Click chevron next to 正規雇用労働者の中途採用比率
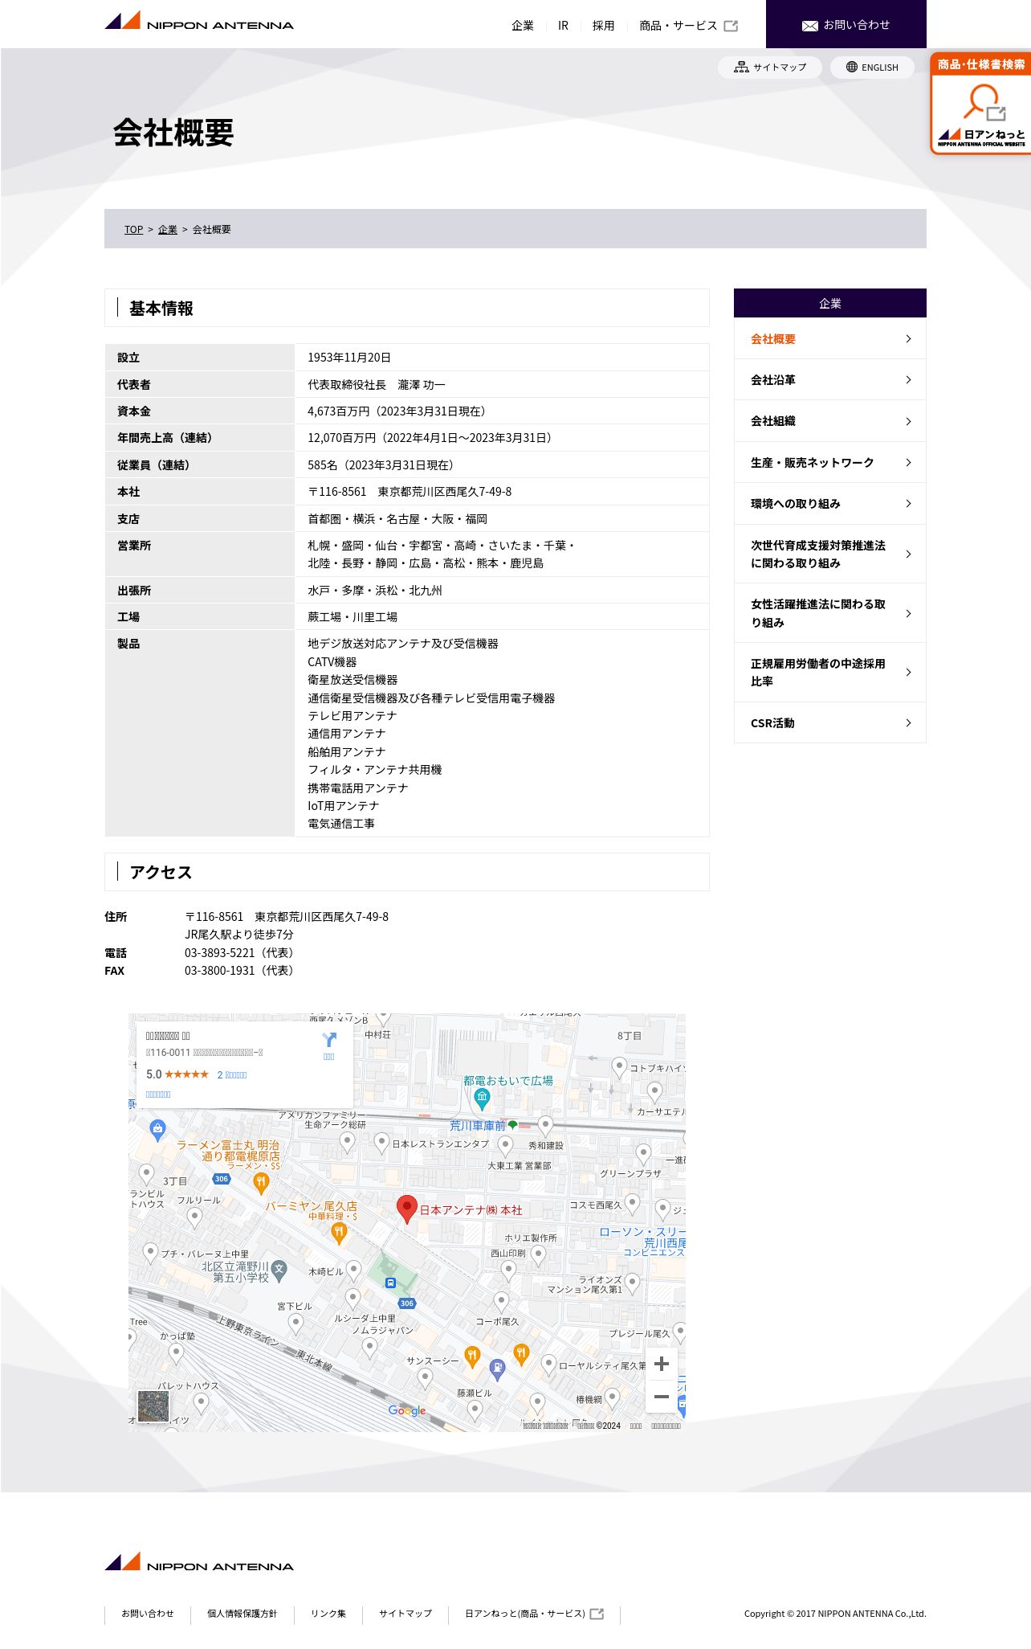The image size is (1031, 1649). [x=908, y=673]
